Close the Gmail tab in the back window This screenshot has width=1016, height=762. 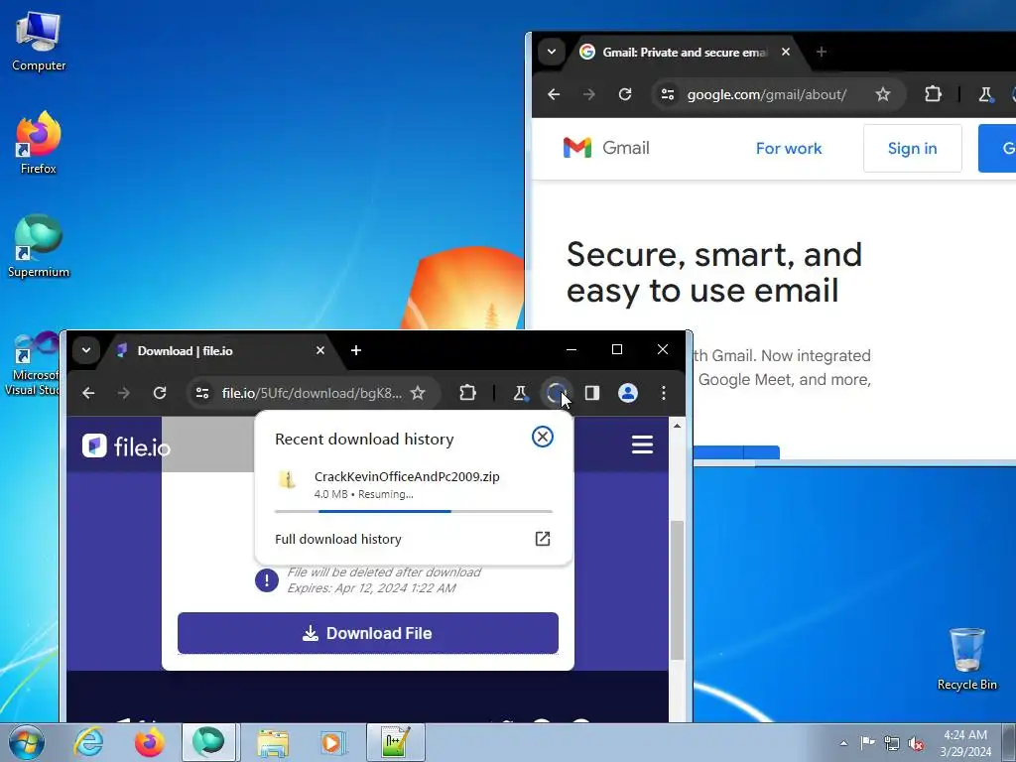click(786, 52)
